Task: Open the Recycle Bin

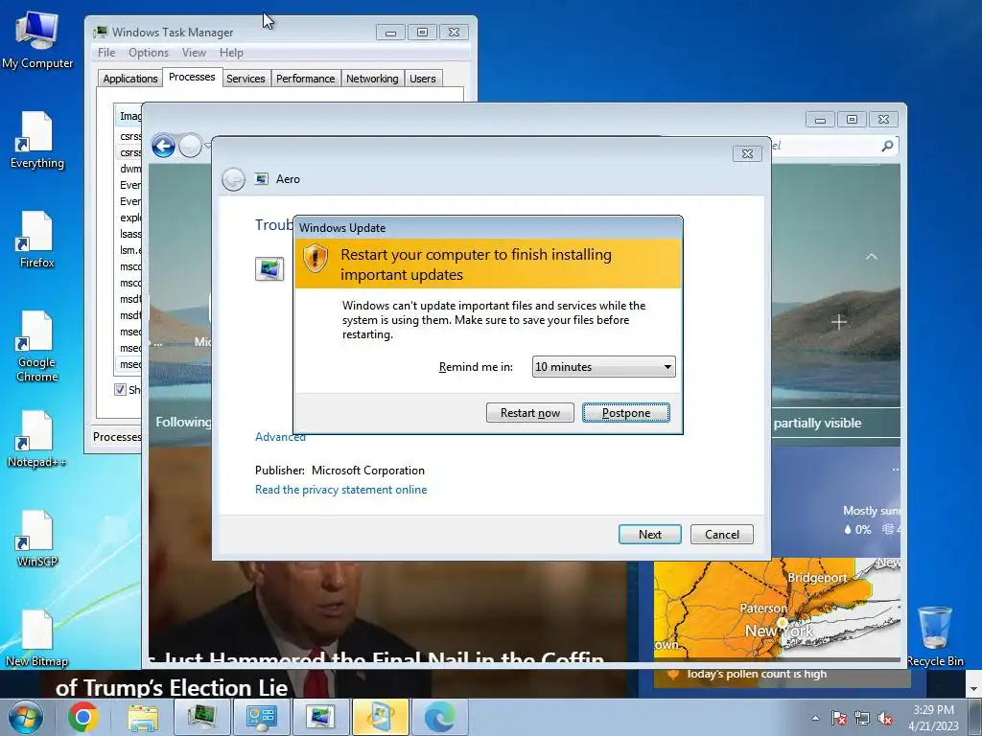Action: (935, 636)
